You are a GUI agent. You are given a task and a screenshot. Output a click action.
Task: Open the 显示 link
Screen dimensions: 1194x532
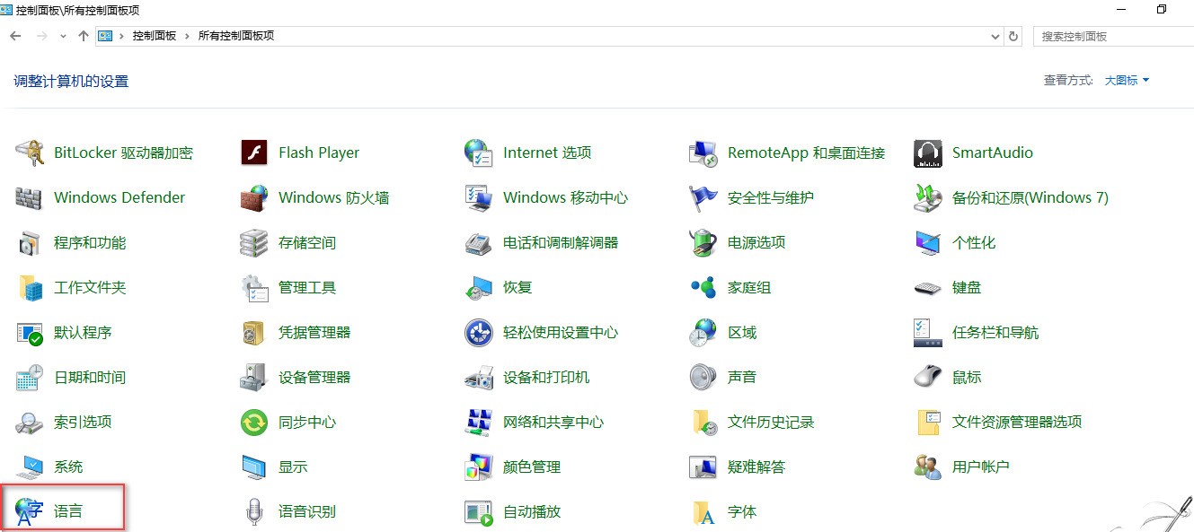click(x=293, y=467)
